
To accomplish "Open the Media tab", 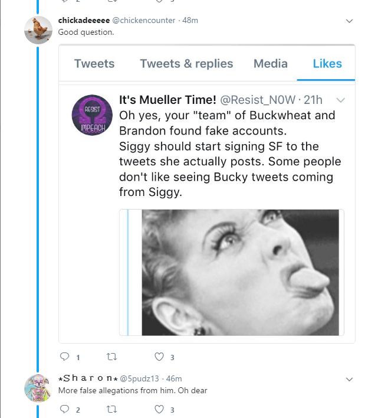I will (271, 64).
